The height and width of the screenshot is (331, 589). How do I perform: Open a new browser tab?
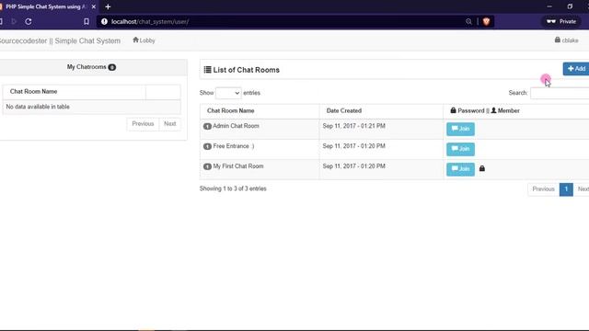coord(108,6)
